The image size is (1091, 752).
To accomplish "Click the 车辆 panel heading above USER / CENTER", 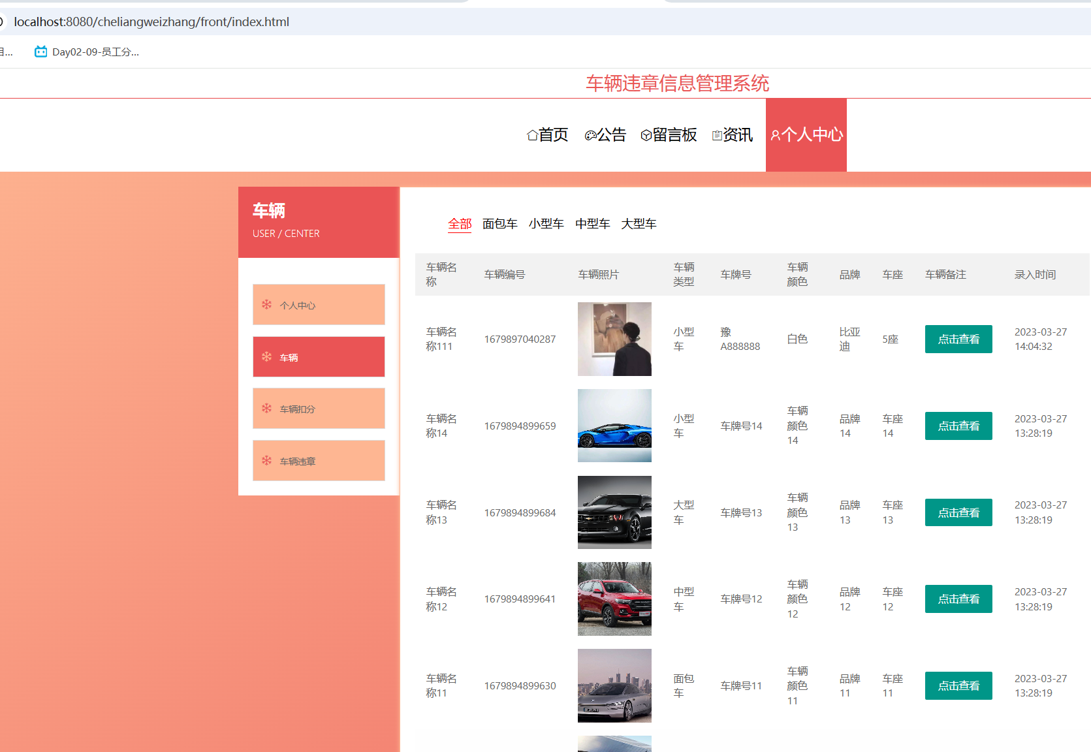I will point(269,210).
